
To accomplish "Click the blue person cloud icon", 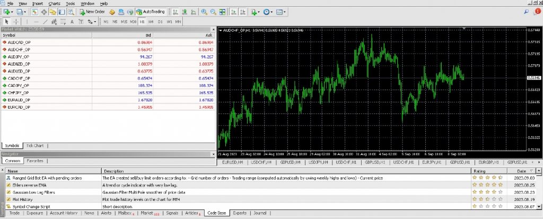I will [x=121, y=12].
